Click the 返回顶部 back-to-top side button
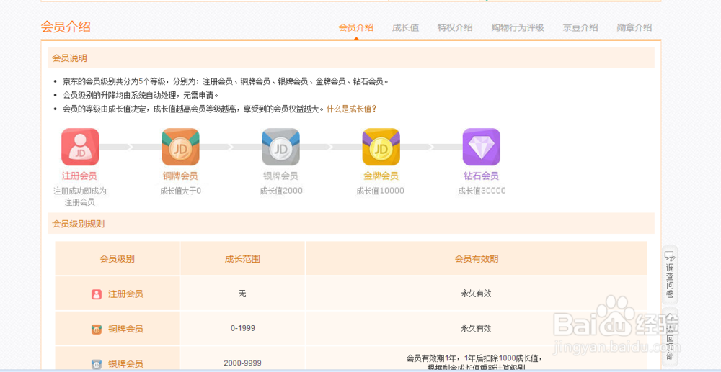 tap(670, 337)
